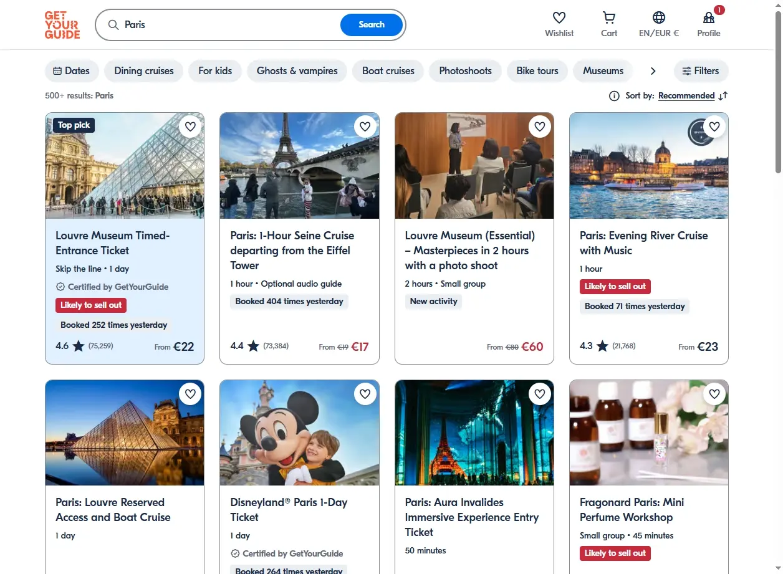This screenshot has width=783, height=574.
Task: Select the Museums category chip
Action: click(x=603, y=71)
